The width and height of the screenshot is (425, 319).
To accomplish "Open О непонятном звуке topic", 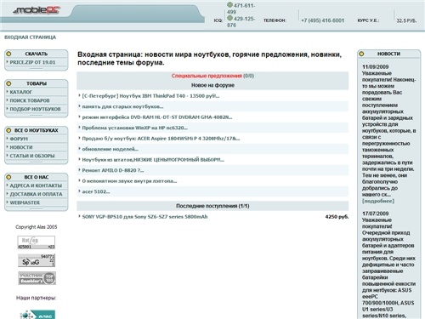I will click(129, 181).
